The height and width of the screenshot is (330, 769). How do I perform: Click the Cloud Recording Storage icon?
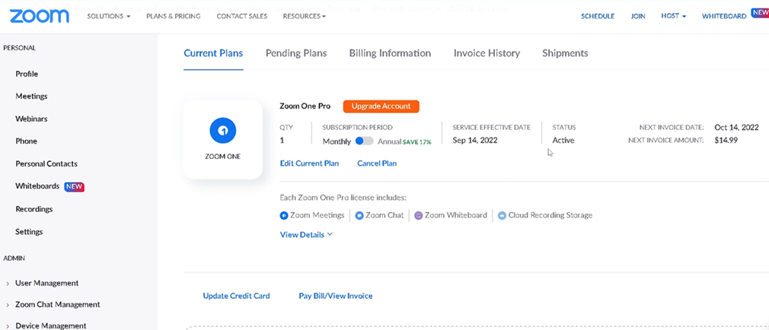point(503,215)
